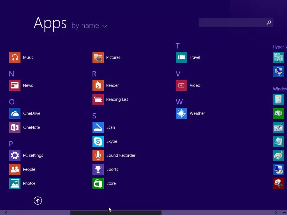The height and width of the screenshot is (215, 287).
Task: Open the Music app tile
Action: (x=15, y=57)
